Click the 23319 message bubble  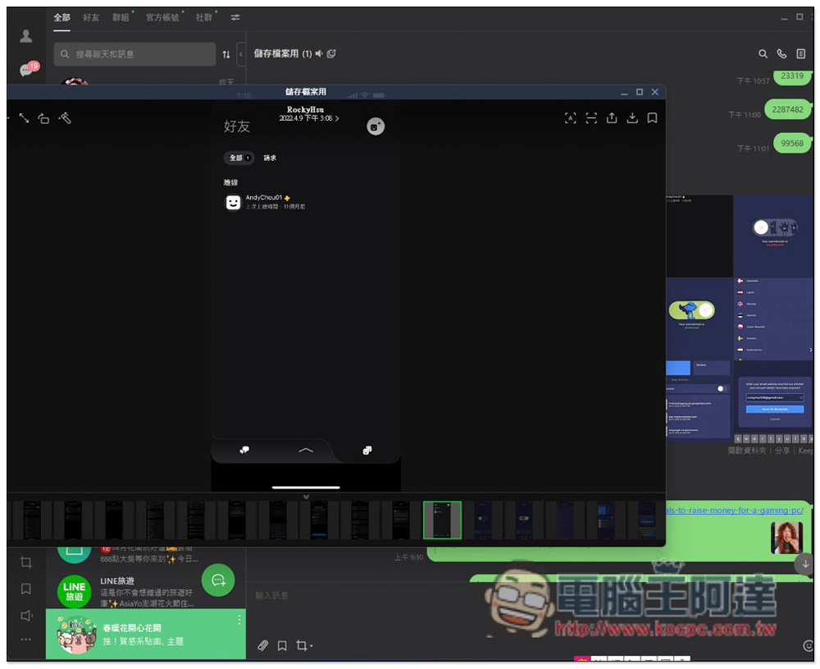792,76
